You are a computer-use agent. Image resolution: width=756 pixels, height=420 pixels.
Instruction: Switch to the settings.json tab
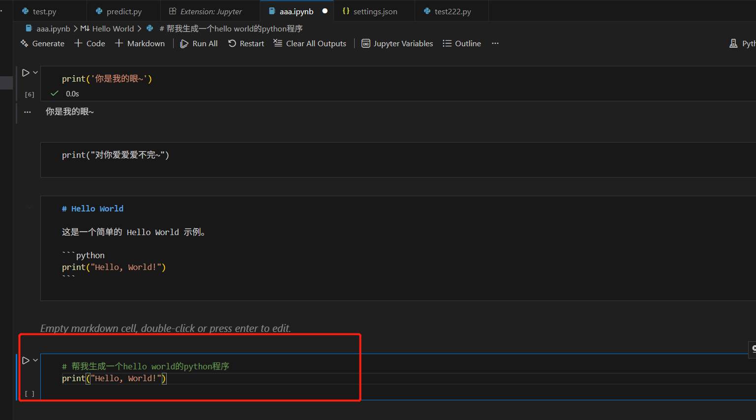click(x=374, y=11)
